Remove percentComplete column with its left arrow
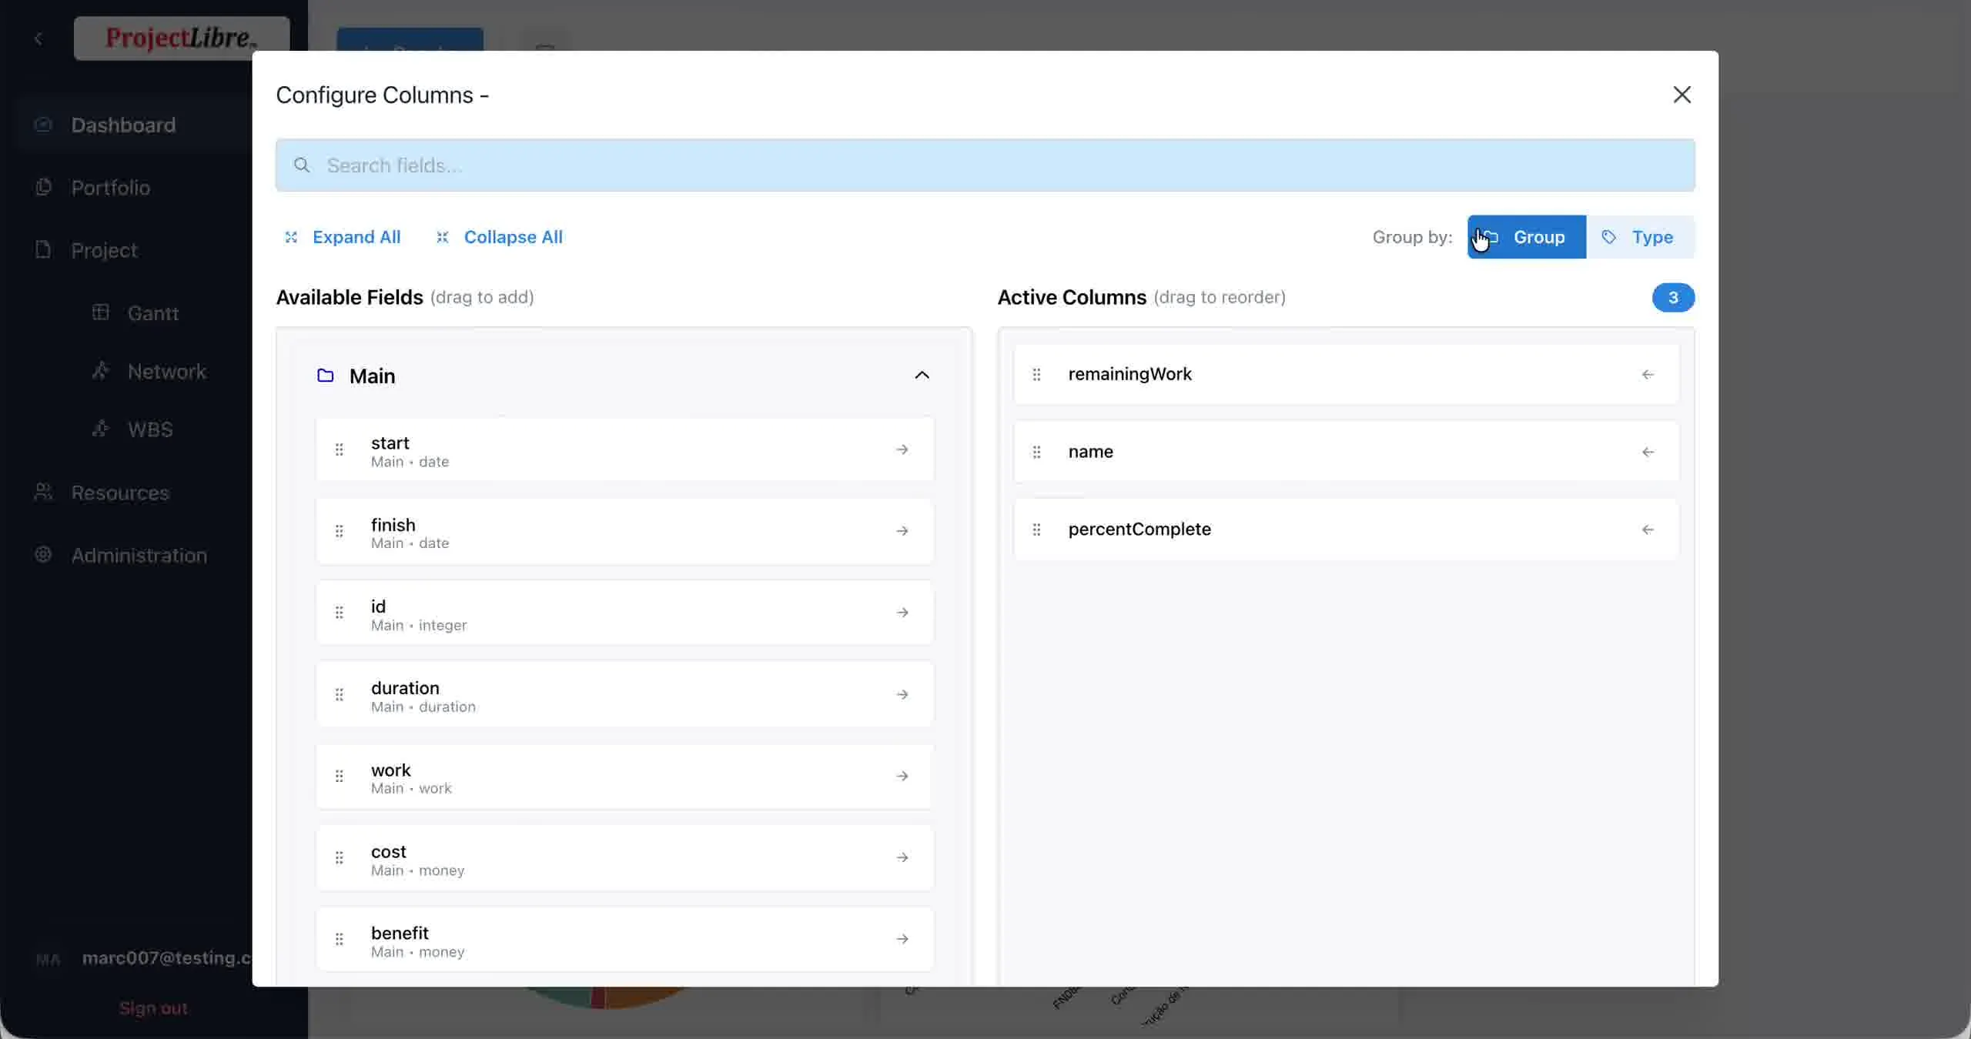 pyautogui.click(x=1648, y=530)
